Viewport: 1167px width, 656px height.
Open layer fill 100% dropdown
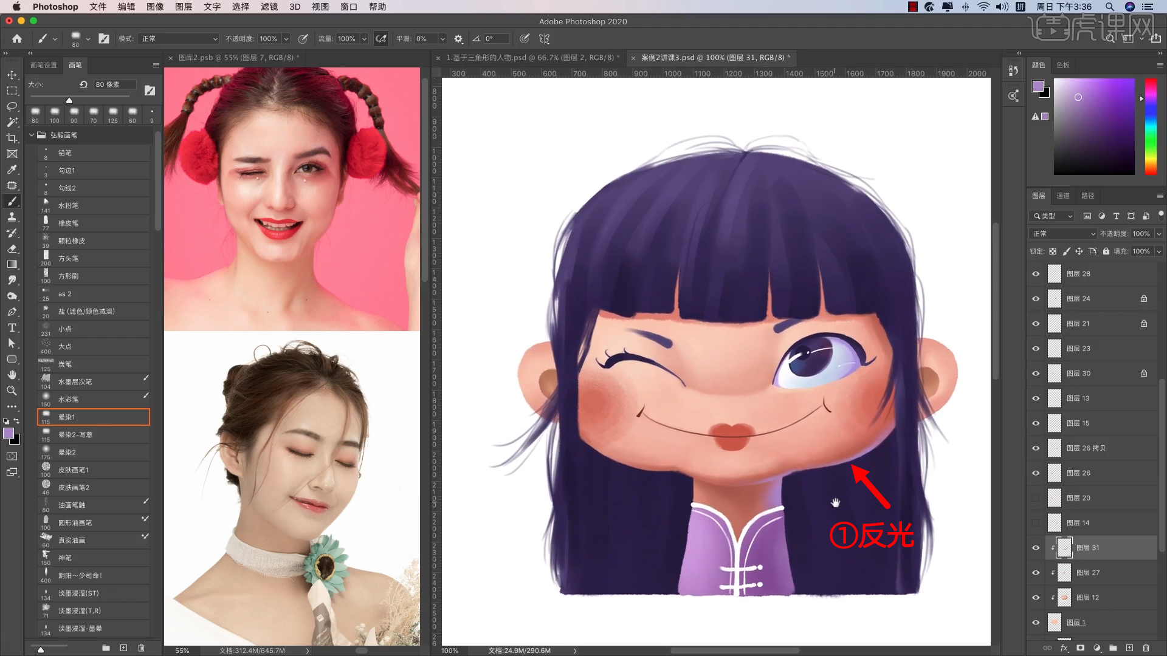(x=1158, y=251)
